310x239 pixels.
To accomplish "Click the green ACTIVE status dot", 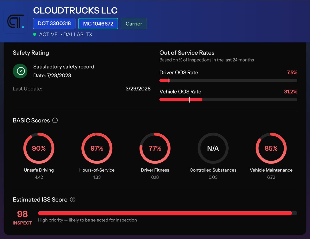I will 35,34.
